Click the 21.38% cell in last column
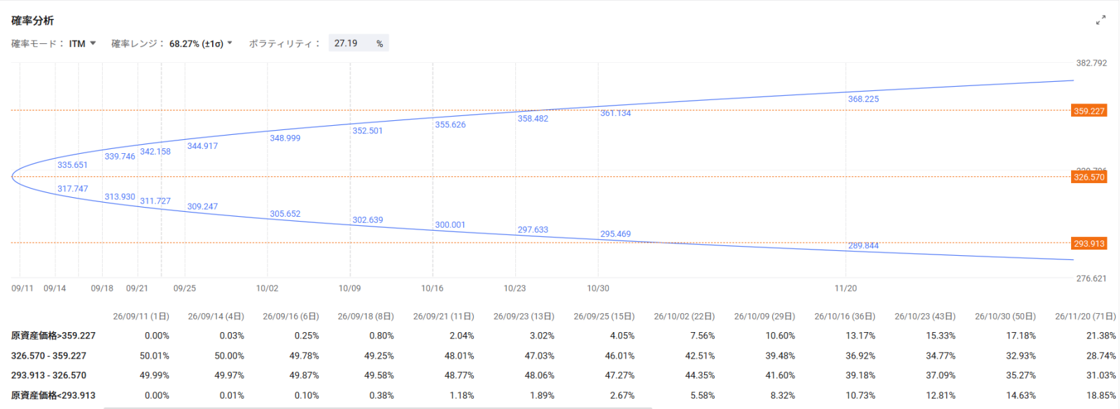Viewport: 1120px width, 409px height. [1101, 336]
